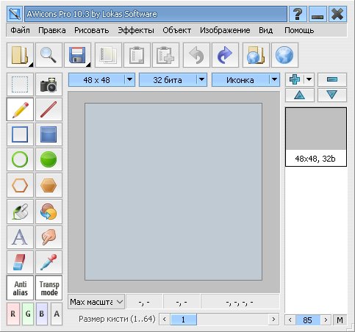This screenshot has width=355, height=332.
Task: Open the 32 бита color depth dropdown
Action: point(173,80)
